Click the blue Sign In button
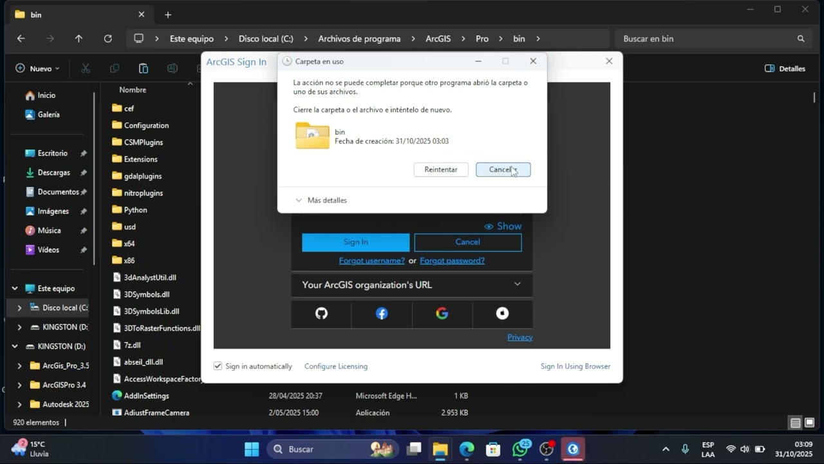Viewport: 824px width, 464px height. (355, 242)
